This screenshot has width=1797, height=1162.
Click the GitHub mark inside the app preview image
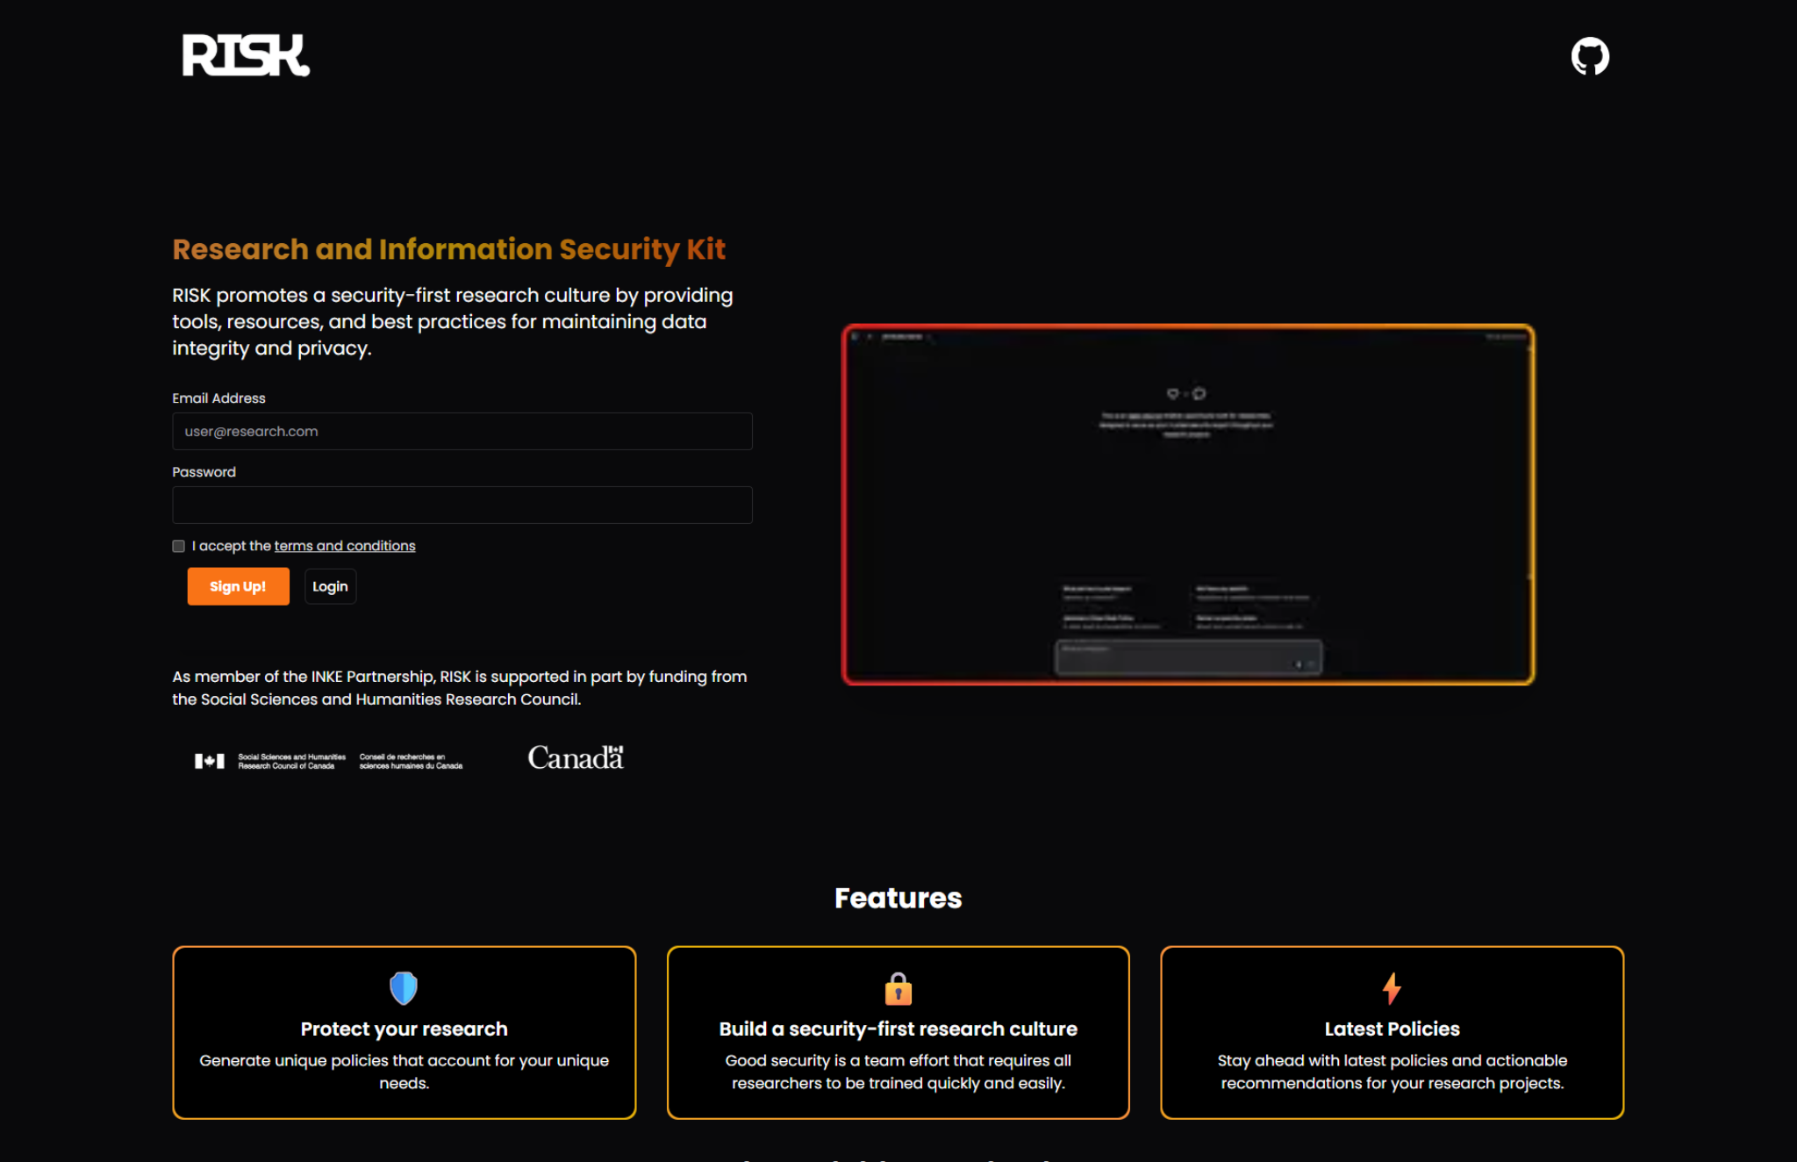coord(1199,394)
